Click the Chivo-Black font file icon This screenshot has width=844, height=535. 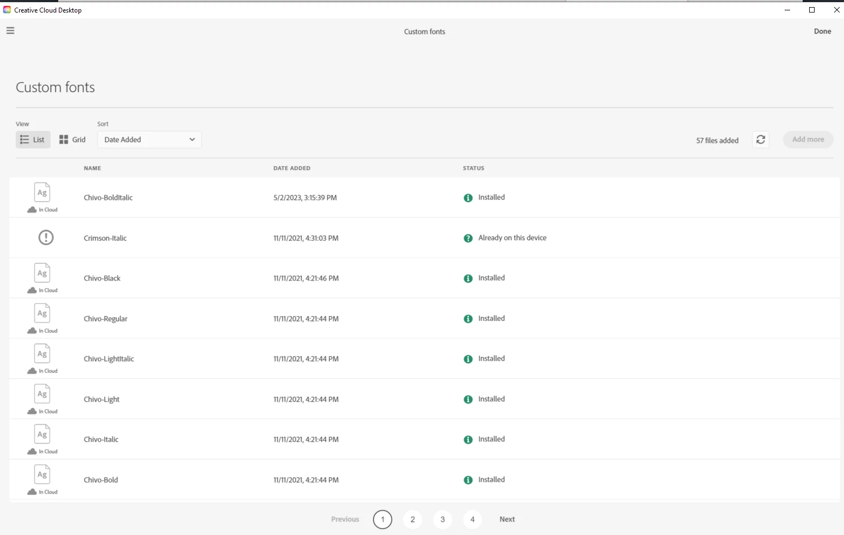(42, 273)
